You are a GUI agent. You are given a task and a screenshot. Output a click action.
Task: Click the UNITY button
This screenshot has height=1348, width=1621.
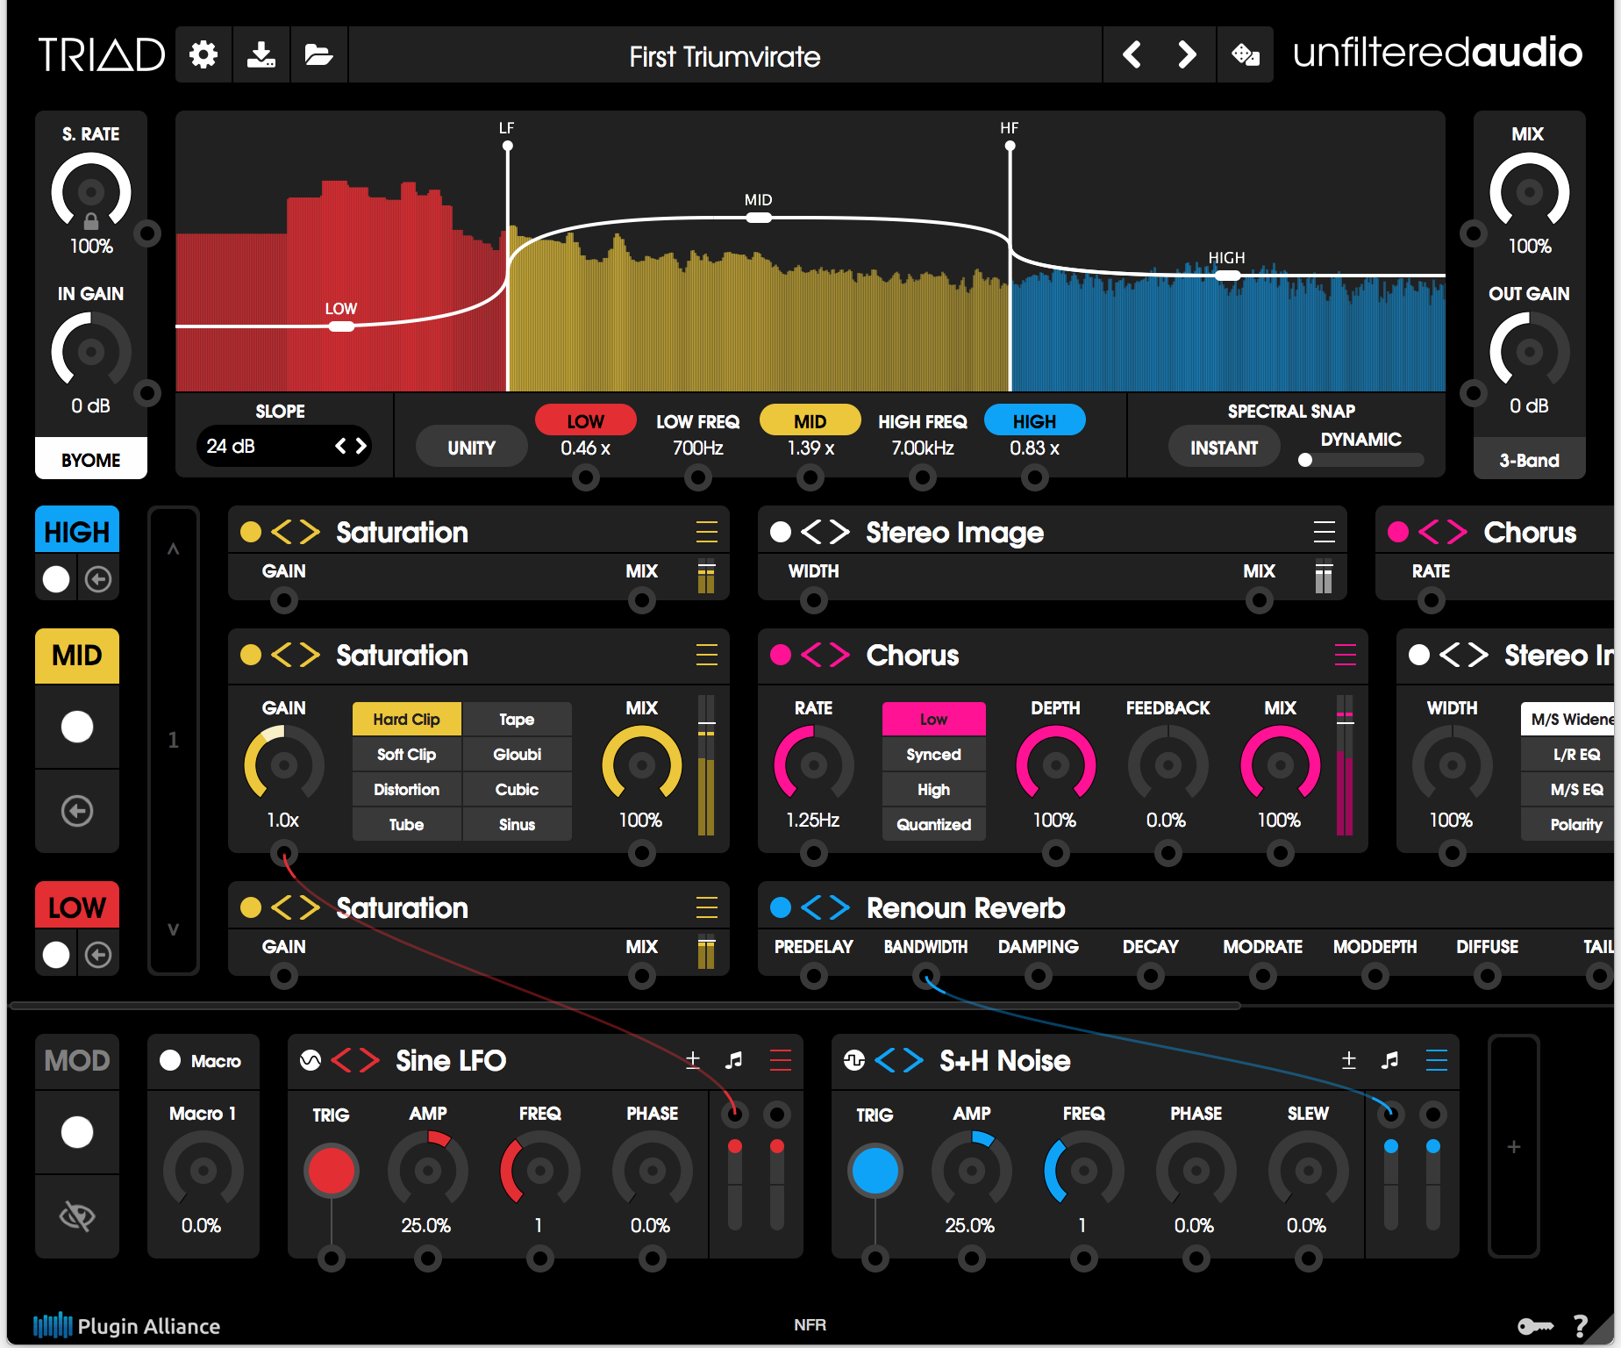(472, 448)
